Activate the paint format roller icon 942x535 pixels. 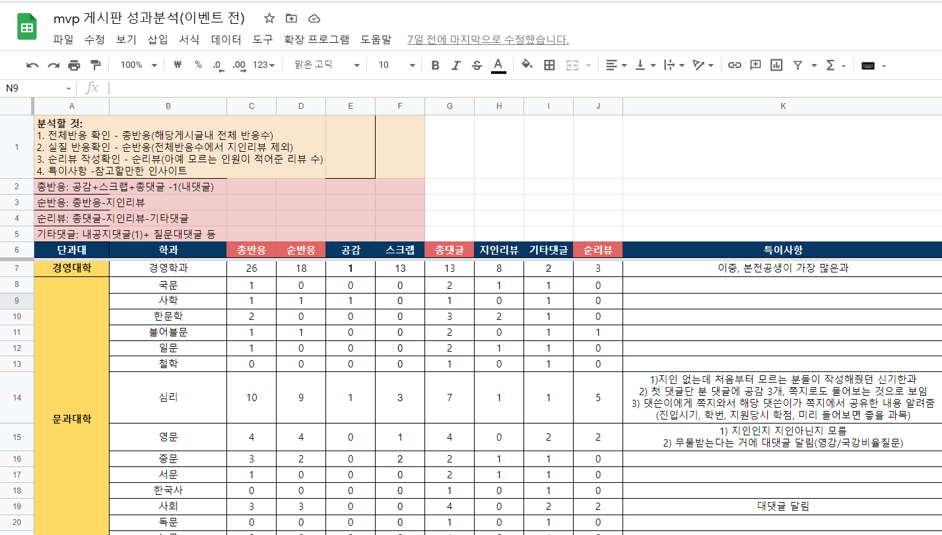(x=96, y=65)
